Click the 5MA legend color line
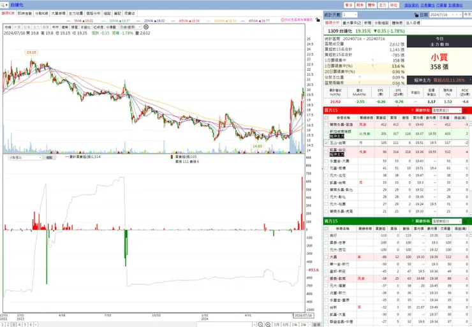Screen dimensions: 472x327 (68, 21)
